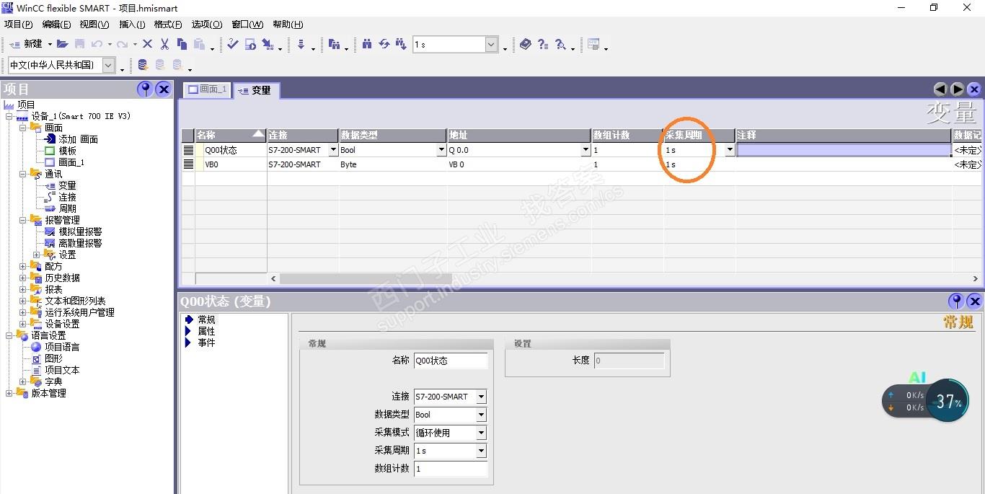Open the 视图(V) menu
Screen dimensions: 985x494
click(94, 25)
